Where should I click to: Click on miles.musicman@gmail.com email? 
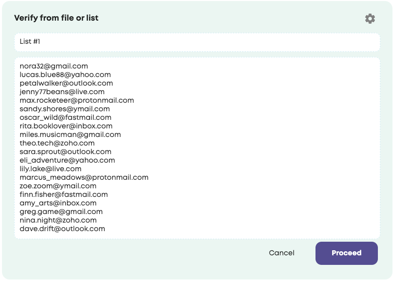(x=70, y=134)
